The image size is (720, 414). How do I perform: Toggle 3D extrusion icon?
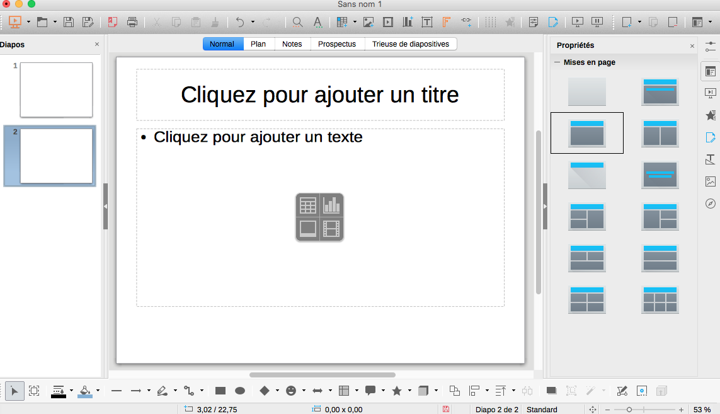[x=661, y=391]
